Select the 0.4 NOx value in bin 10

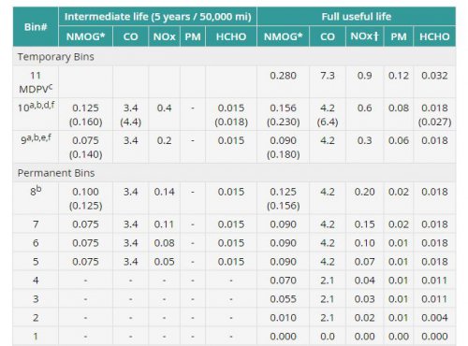pos(165,108)
